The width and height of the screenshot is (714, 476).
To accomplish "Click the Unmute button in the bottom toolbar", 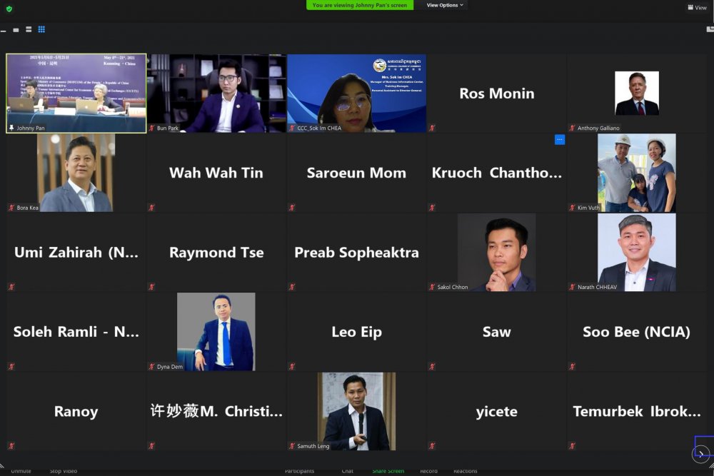I will [x=21, y=471].
